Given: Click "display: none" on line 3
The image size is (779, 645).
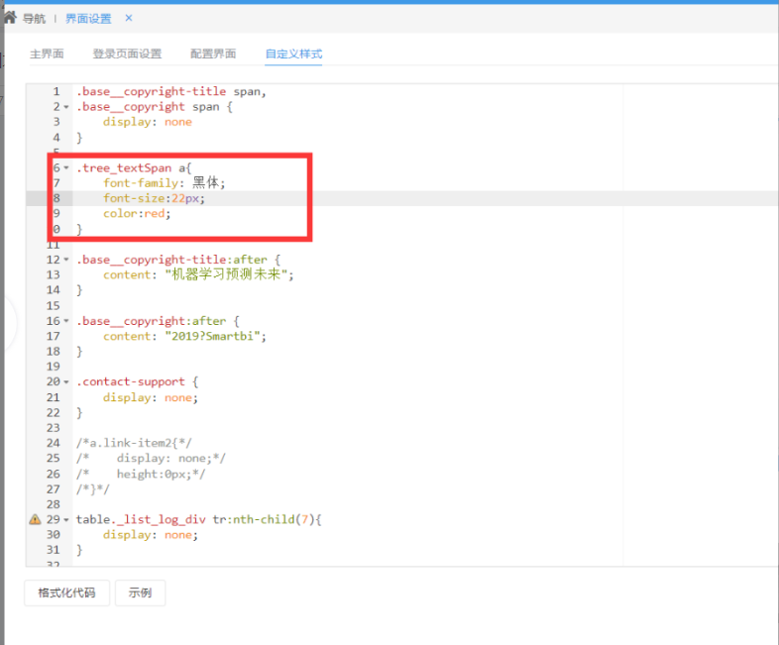Looking at the screenshot, I should (148, 122).
